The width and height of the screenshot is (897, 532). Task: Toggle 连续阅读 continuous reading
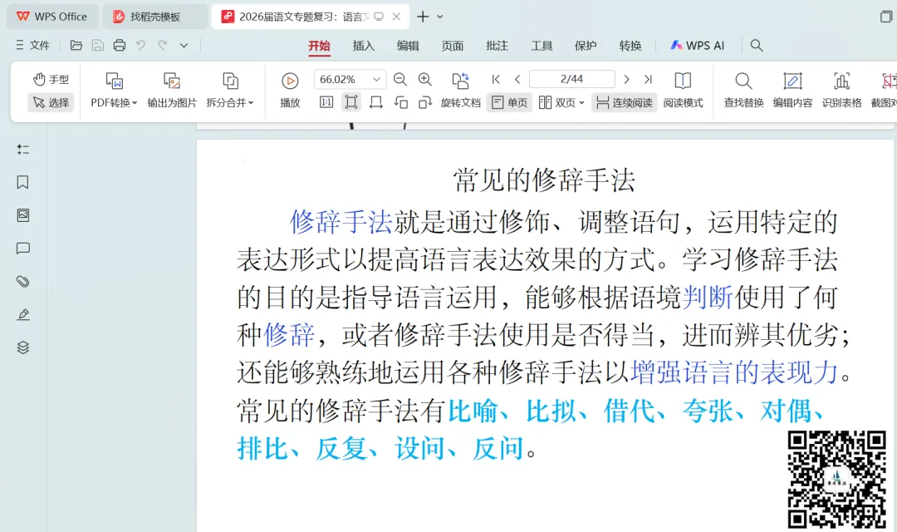[x=624, y=102]
